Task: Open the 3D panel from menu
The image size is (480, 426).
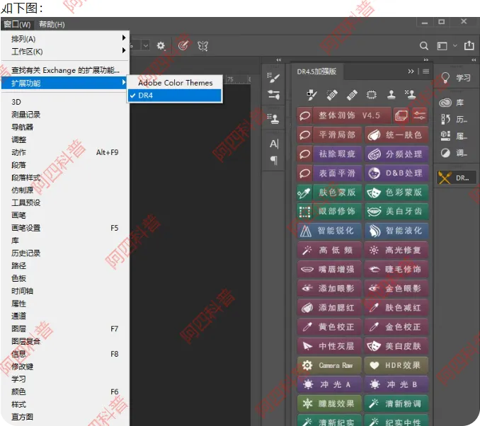Action: 65,102
